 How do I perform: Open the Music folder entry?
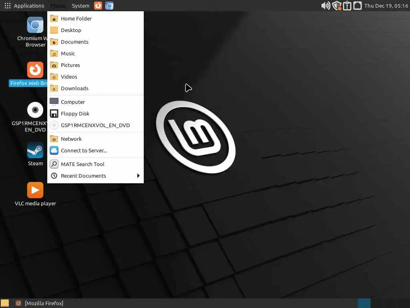(x=95, y=53)
